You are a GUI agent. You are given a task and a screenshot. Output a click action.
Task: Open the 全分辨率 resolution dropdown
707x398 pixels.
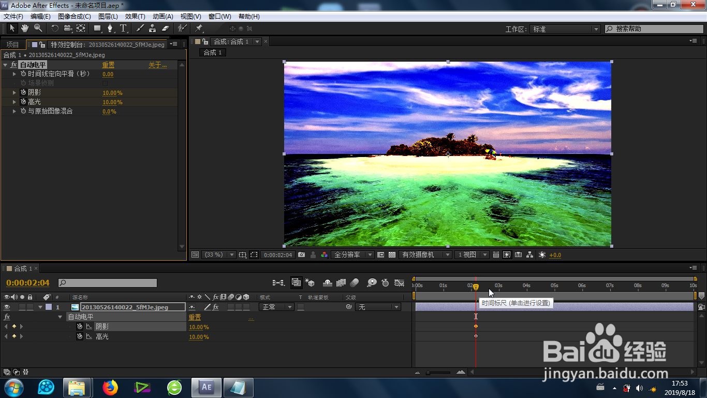(353, 255)
